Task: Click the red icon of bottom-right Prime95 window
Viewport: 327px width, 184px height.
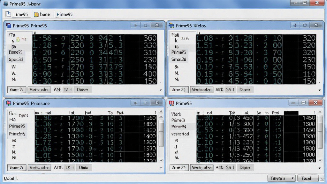Action: tap(171, 103)
